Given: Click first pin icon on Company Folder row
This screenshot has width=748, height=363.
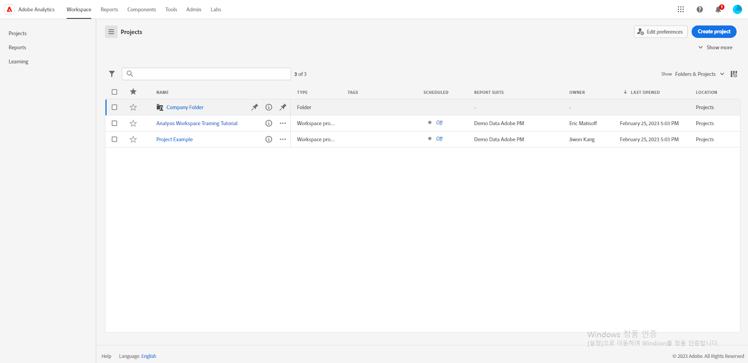Looking at the screenshot, I should click(x=255, y=107).
